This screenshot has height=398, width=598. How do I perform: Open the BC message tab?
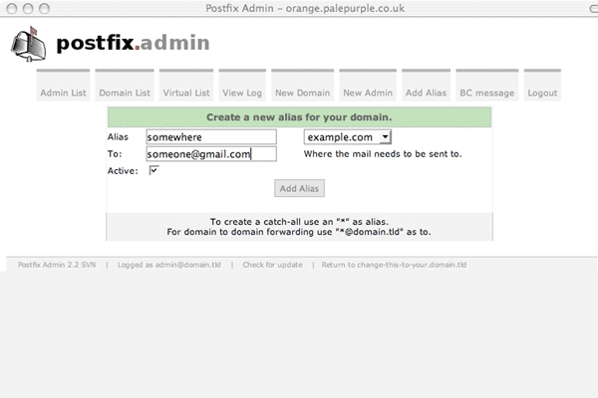[x=487, y=93]
